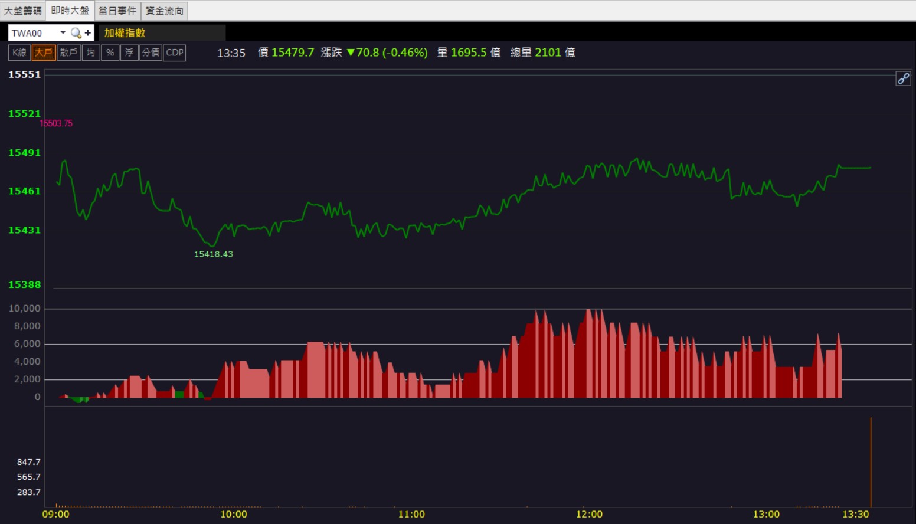
Task: Click the 15418.43 low price label
Action: click(x=214, y=254)
